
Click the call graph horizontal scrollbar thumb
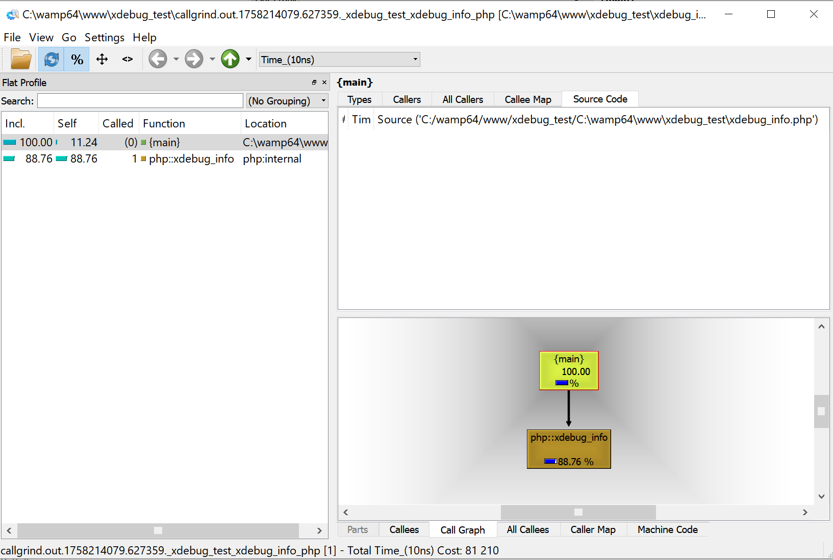(578, 512)
